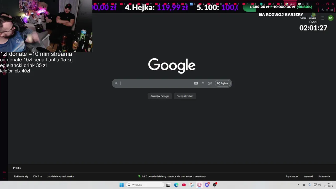Open the Grafika images link

312,18
